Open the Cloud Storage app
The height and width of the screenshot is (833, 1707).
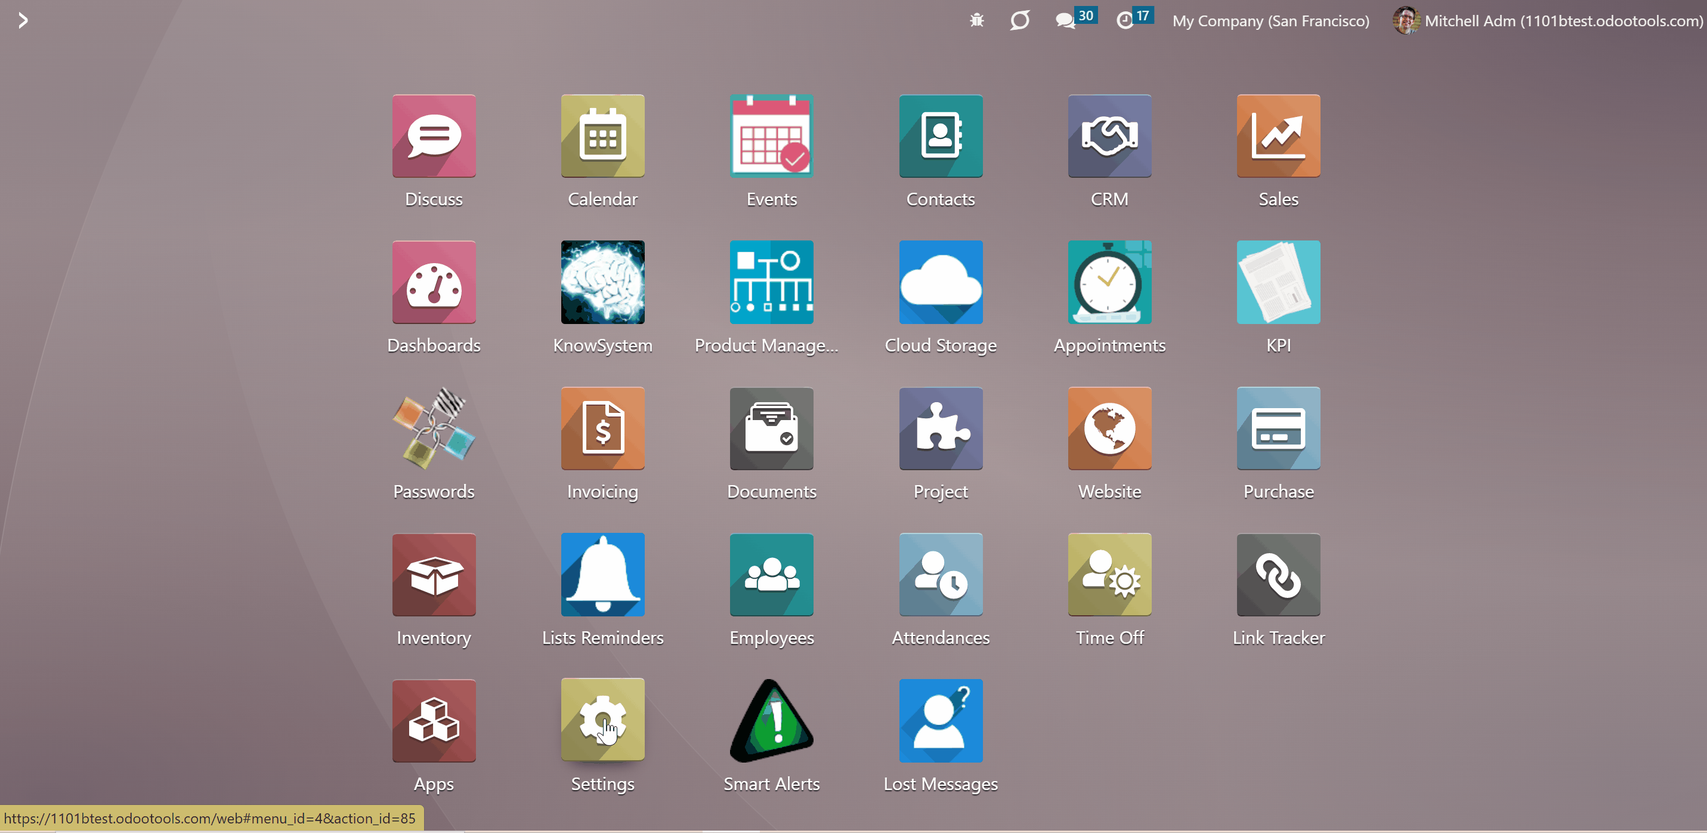click(941, 282)
